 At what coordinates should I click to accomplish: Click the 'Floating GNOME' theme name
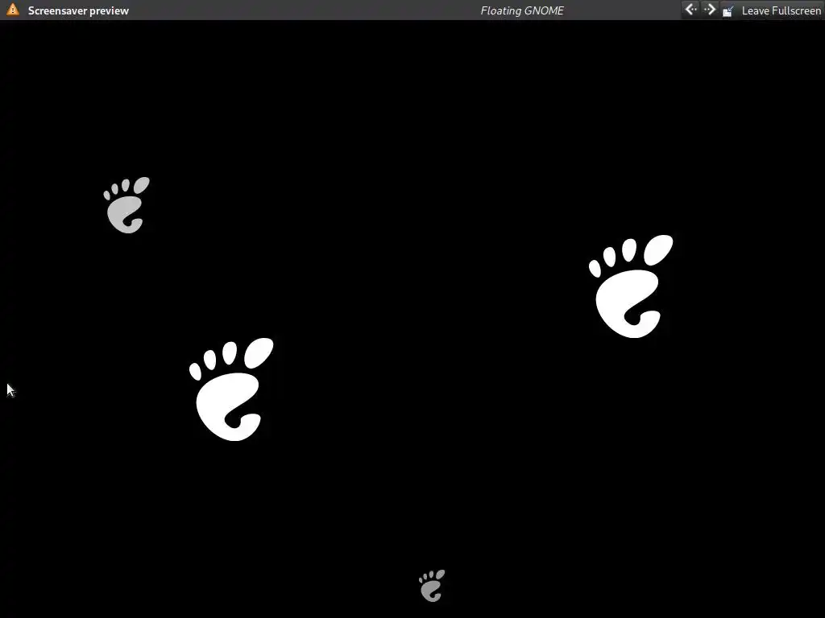point(522,10)
